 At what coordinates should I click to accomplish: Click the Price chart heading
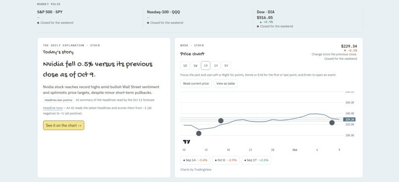point(192,54)
